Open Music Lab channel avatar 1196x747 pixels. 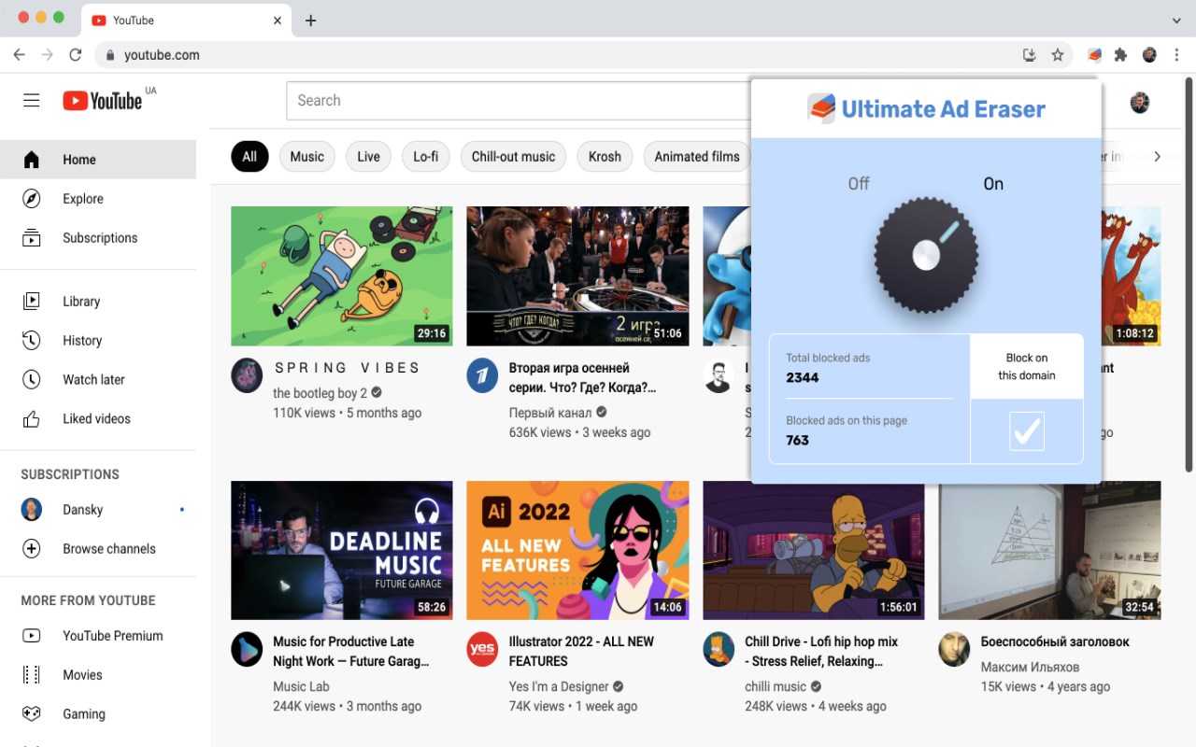pyautogui.click(x=247, y=650)
